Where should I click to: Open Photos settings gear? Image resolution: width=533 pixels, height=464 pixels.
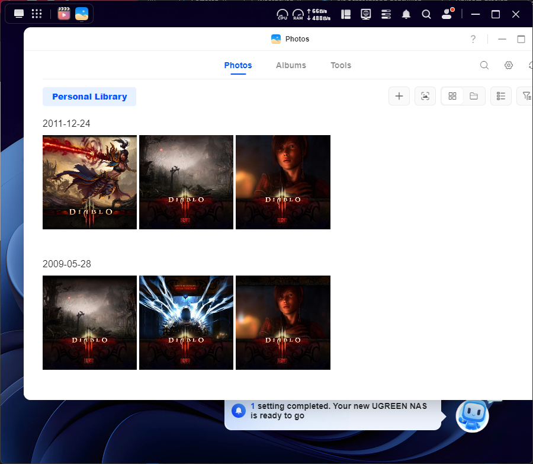pyautogui.click(x=509, y=65)
